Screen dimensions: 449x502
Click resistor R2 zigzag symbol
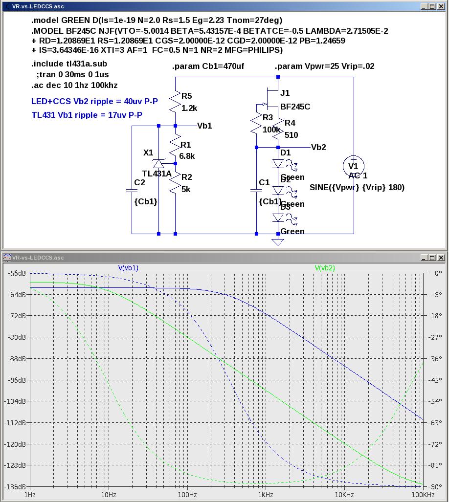[175, 183]
